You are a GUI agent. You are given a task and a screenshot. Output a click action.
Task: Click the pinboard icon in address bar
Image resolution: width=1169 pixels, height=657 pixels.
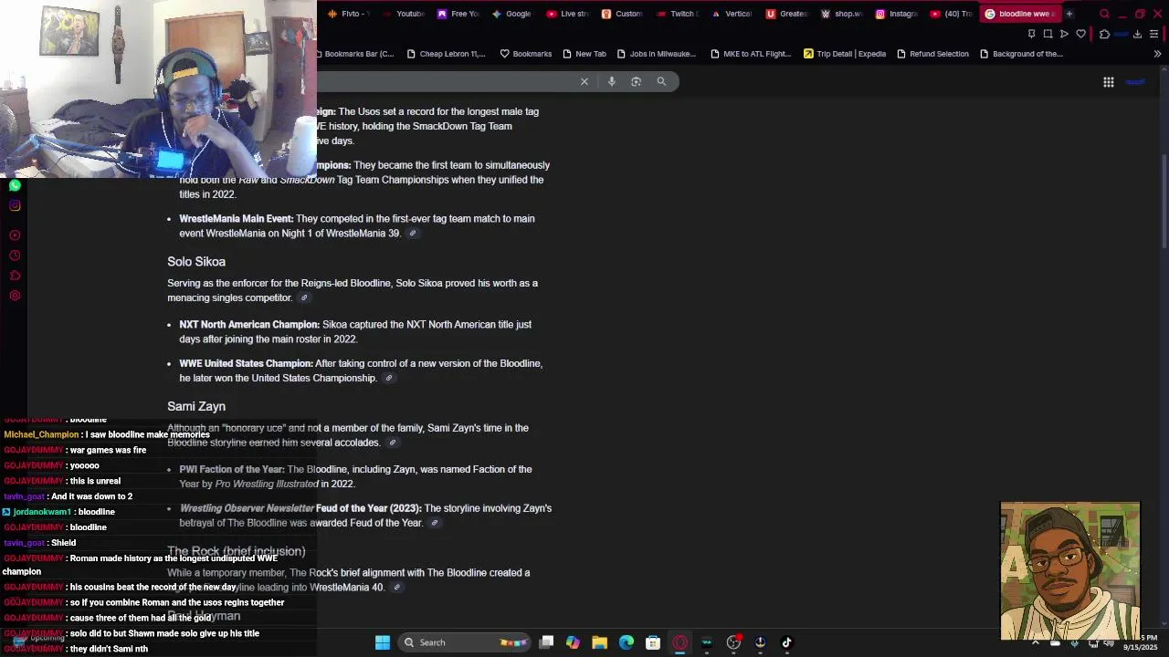pos(1032,34)
